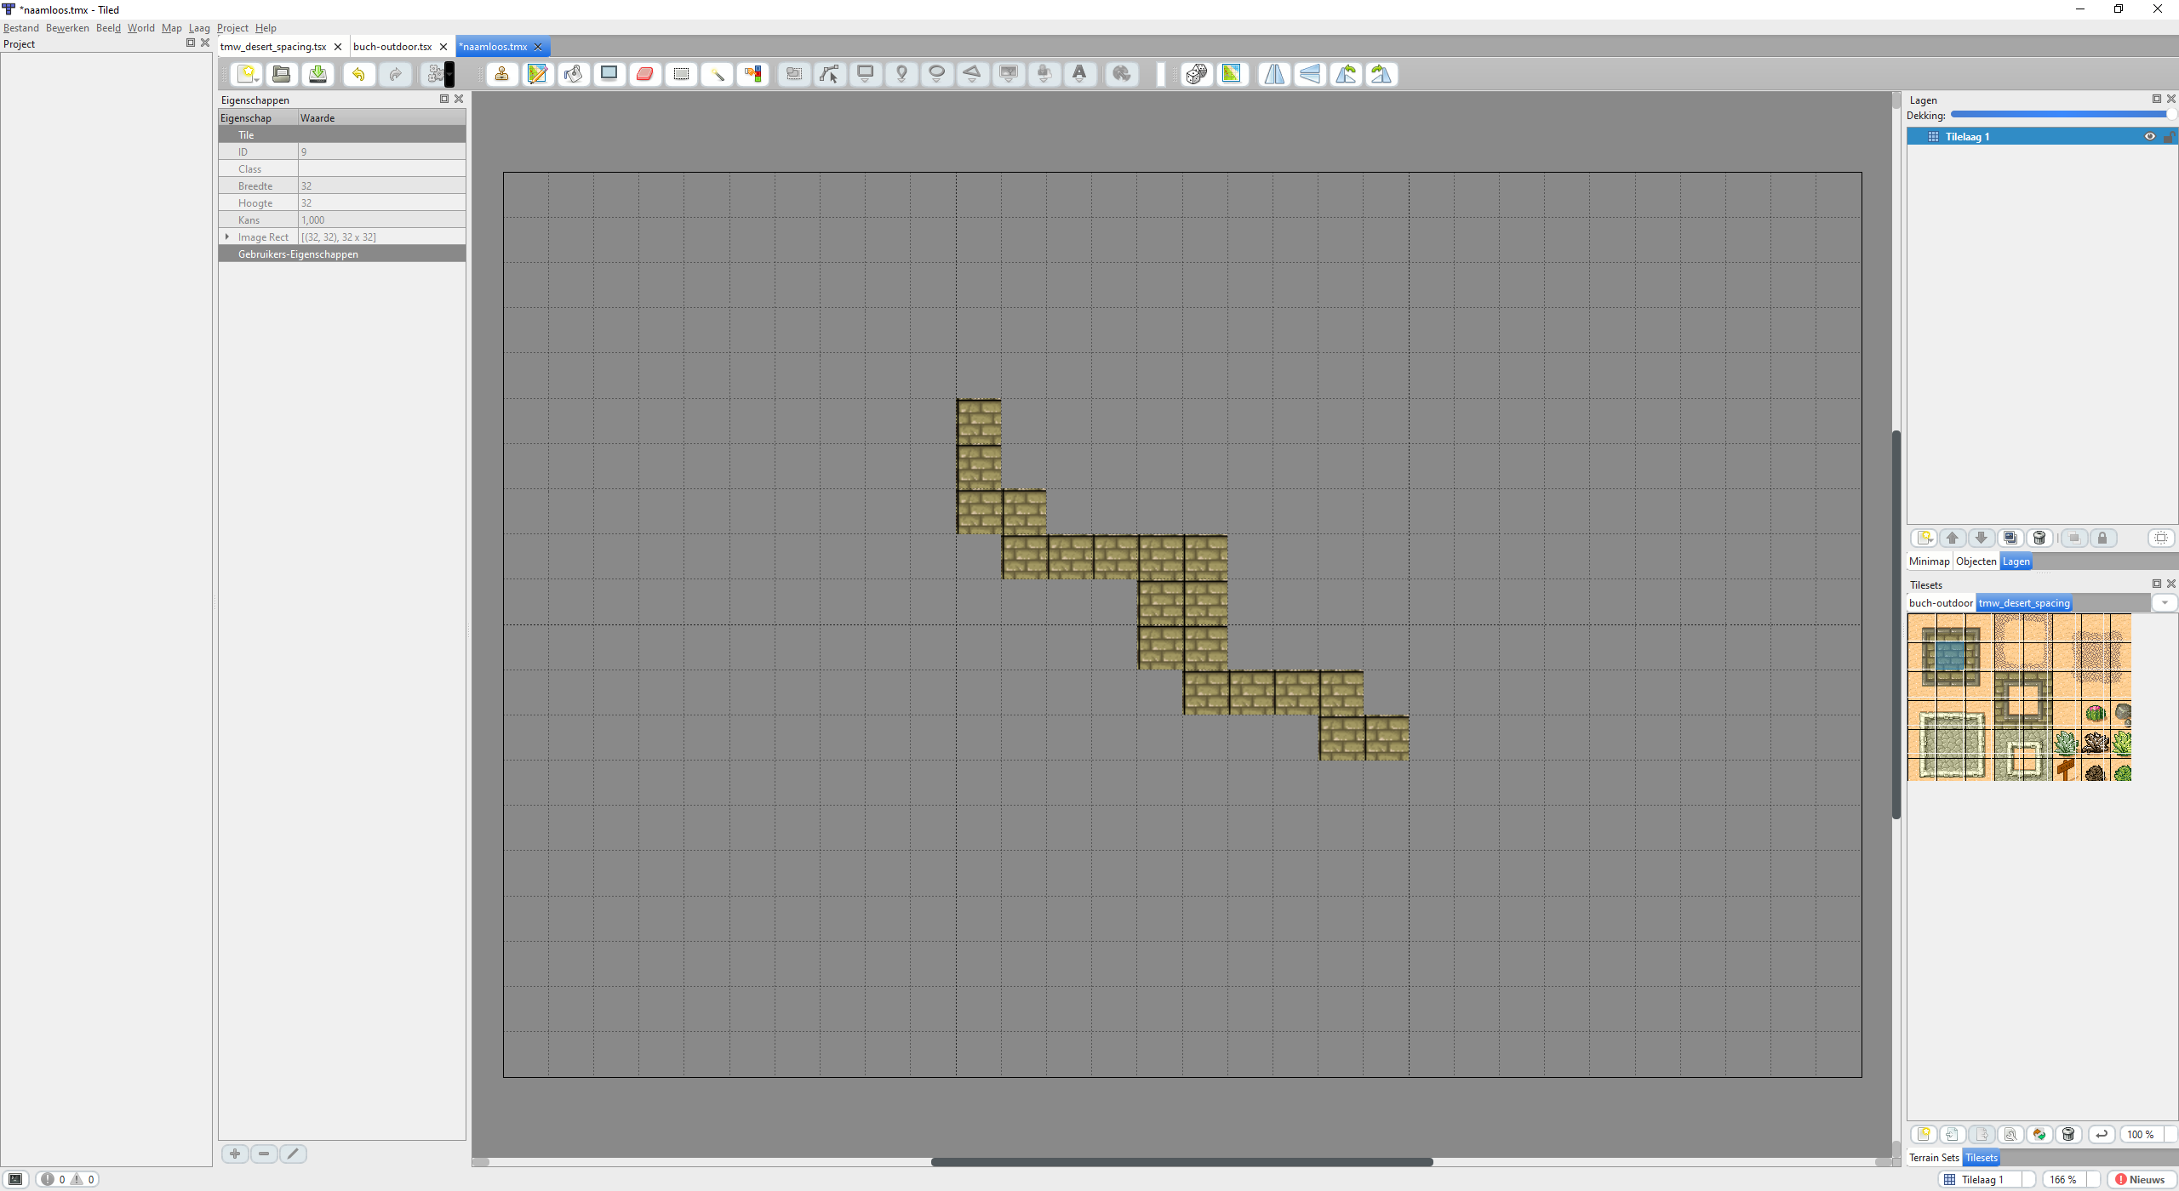Open the tileset tabs dropdown arrow
2179x1191 pixels.
click(2165, 602)
